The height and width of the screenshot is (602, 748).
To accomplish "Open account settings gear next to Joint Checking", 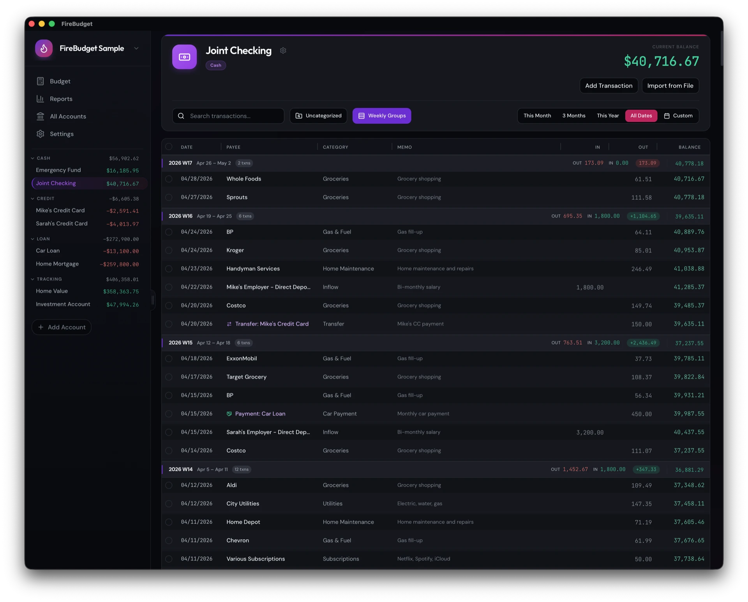I will click(x=283, y=50).
